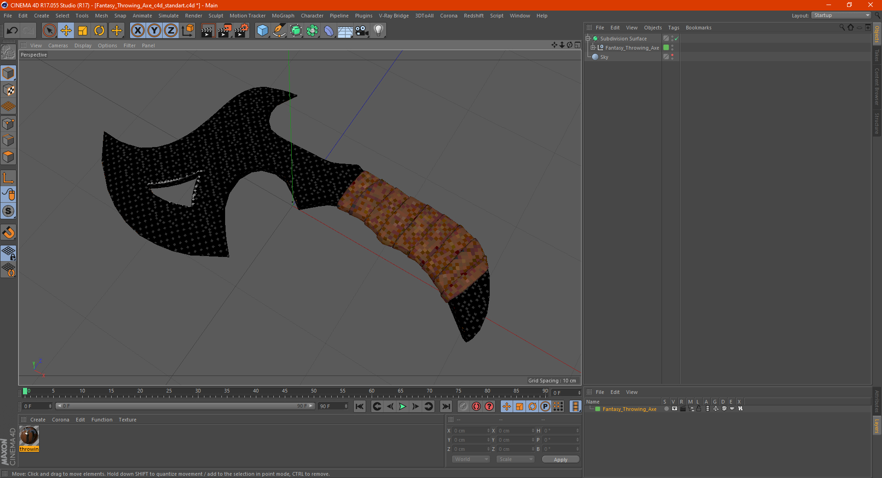
Task: Click the H rotation input field
Action: coord(561,431)
